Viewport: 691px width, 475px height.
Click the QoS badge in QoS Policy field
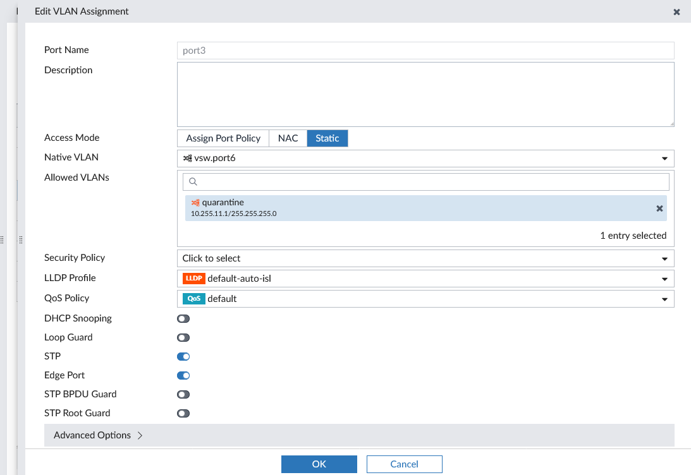193,298
